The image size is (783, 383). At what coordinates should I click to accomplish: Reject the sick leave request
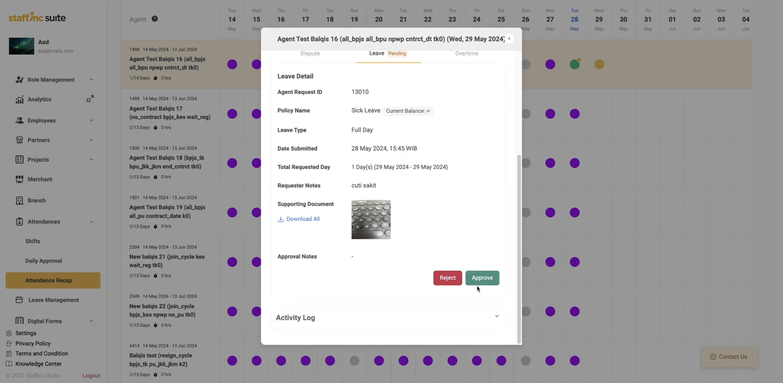coord(447,278)
